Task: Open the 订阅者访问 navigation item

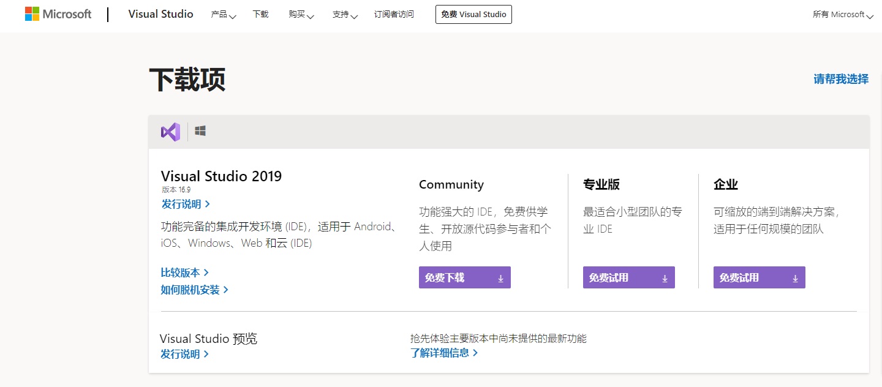Action: 394,15
